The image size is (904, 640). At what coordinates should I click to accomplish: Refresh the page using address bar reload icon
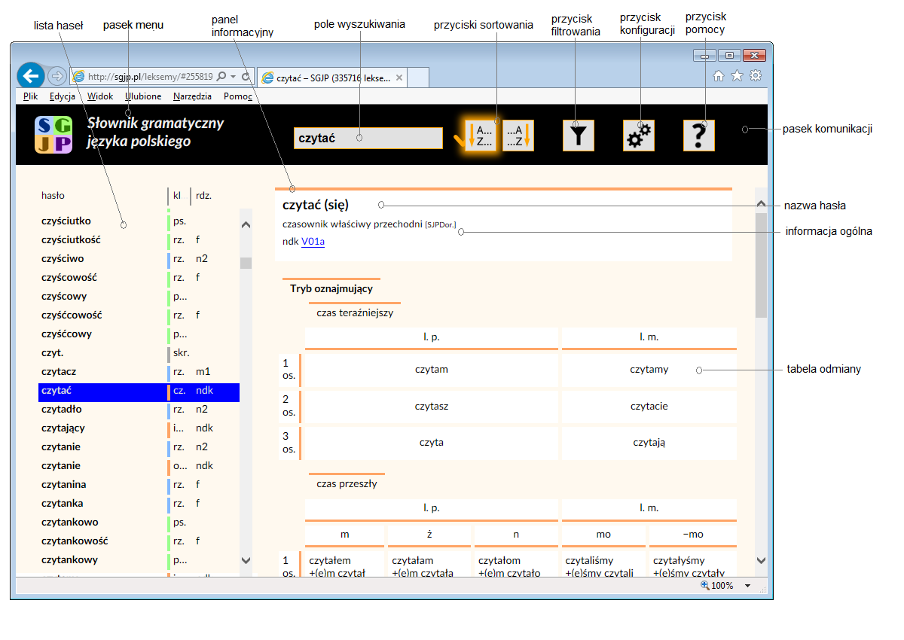[246, 77]
